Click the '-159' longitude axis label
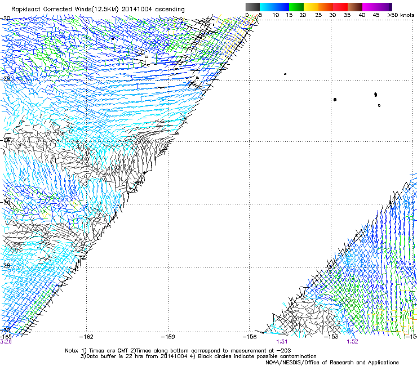Screen dimensions: 417x366 168,337
